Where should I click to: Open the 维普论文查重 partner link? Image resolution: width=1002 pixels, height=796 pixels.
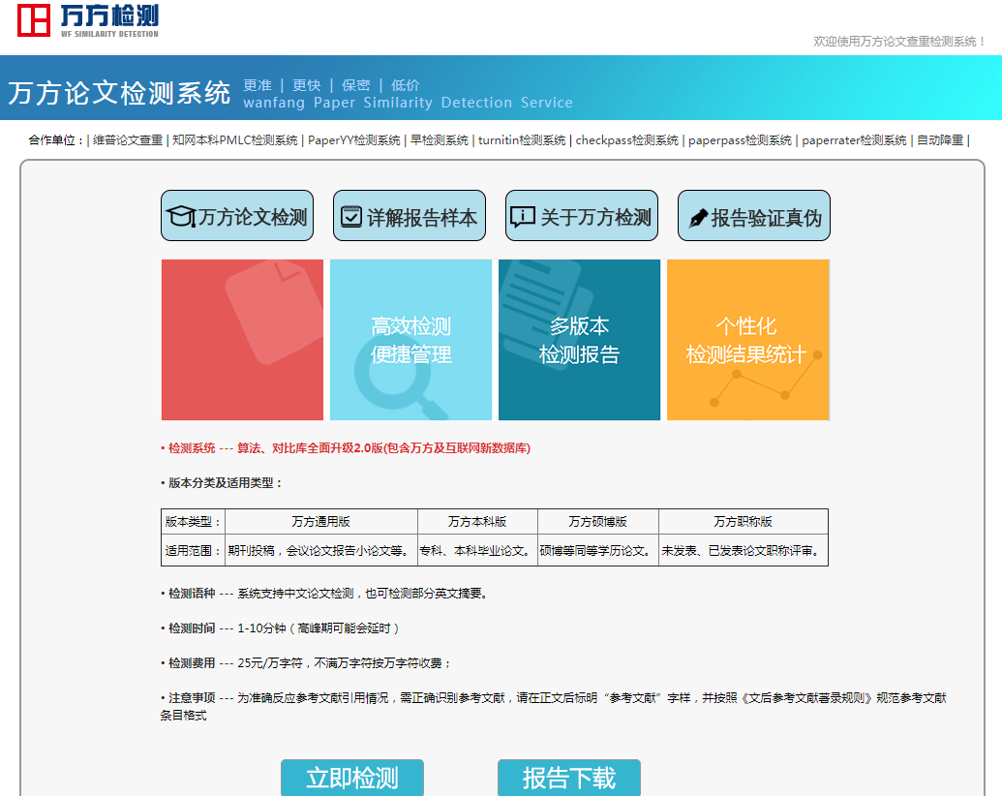point(128,140)
